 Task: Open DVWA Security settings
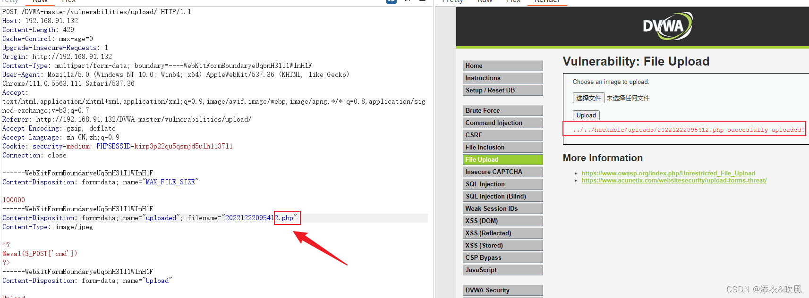point(503,290)
